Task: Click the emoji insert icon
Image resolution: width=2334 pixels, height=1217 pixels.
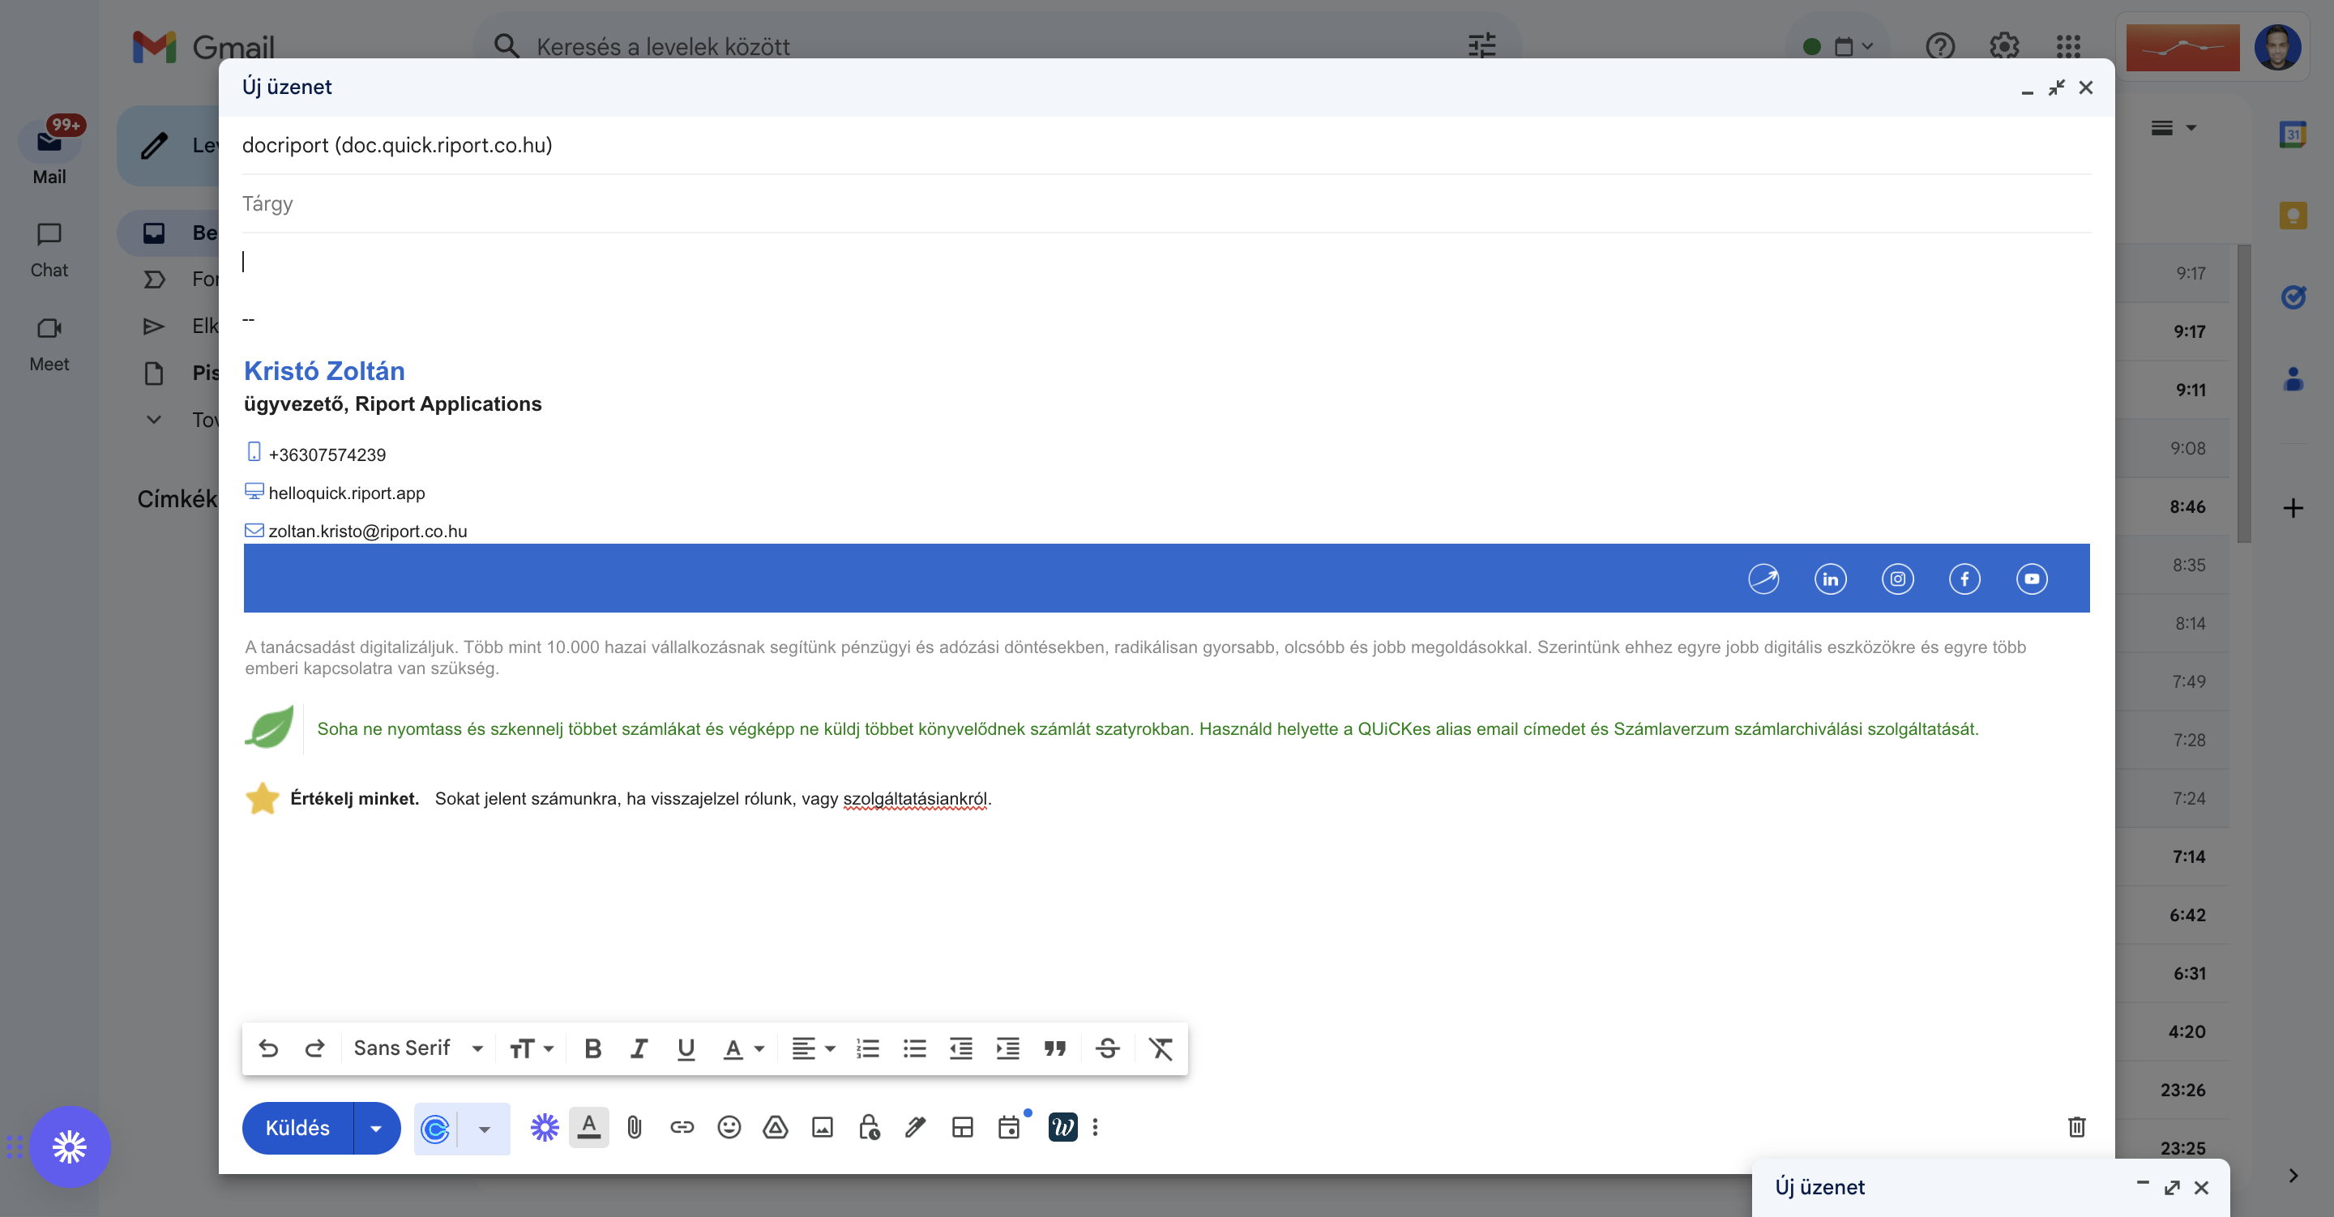Action: (x=727, y=1128)
